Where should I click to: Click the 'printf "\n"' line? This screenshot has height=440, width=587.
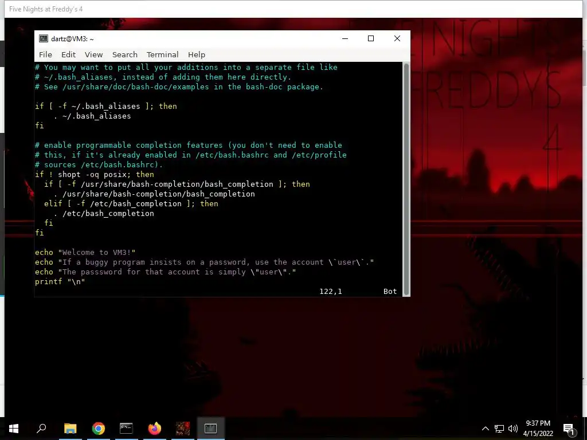tap(60, 281)
